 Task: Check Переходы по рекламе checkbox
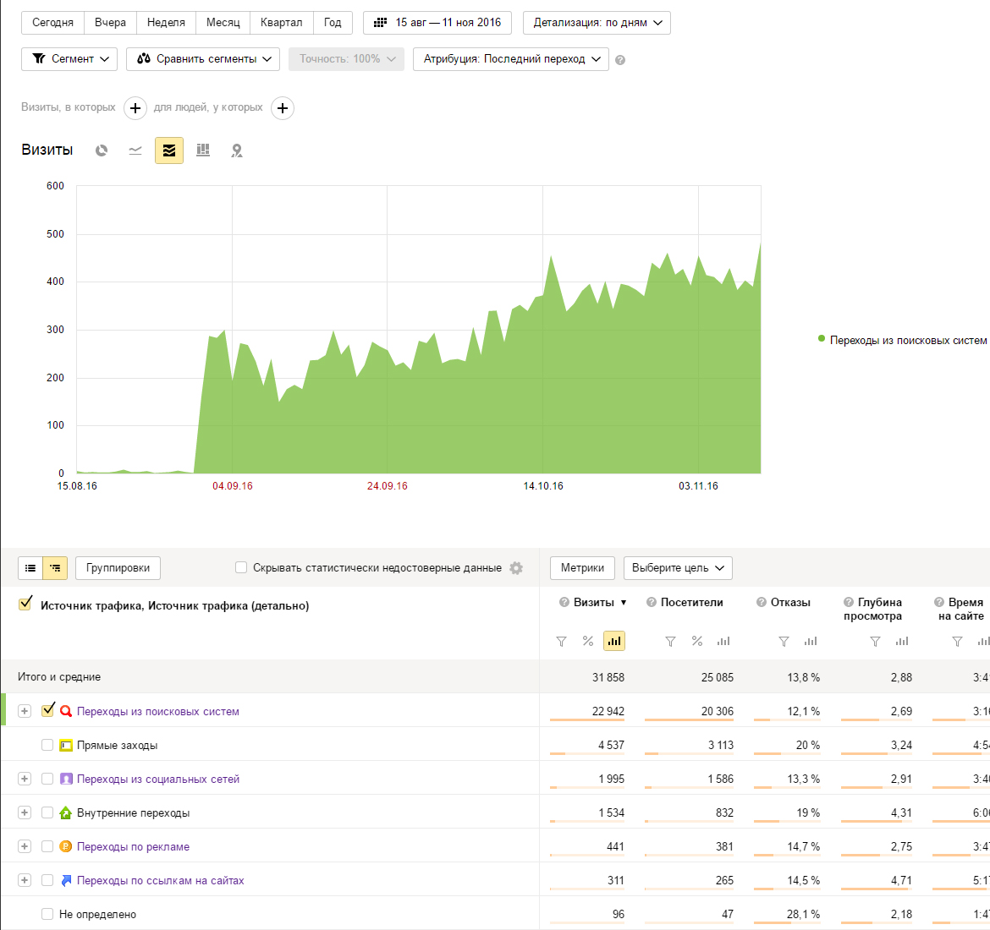47,846
